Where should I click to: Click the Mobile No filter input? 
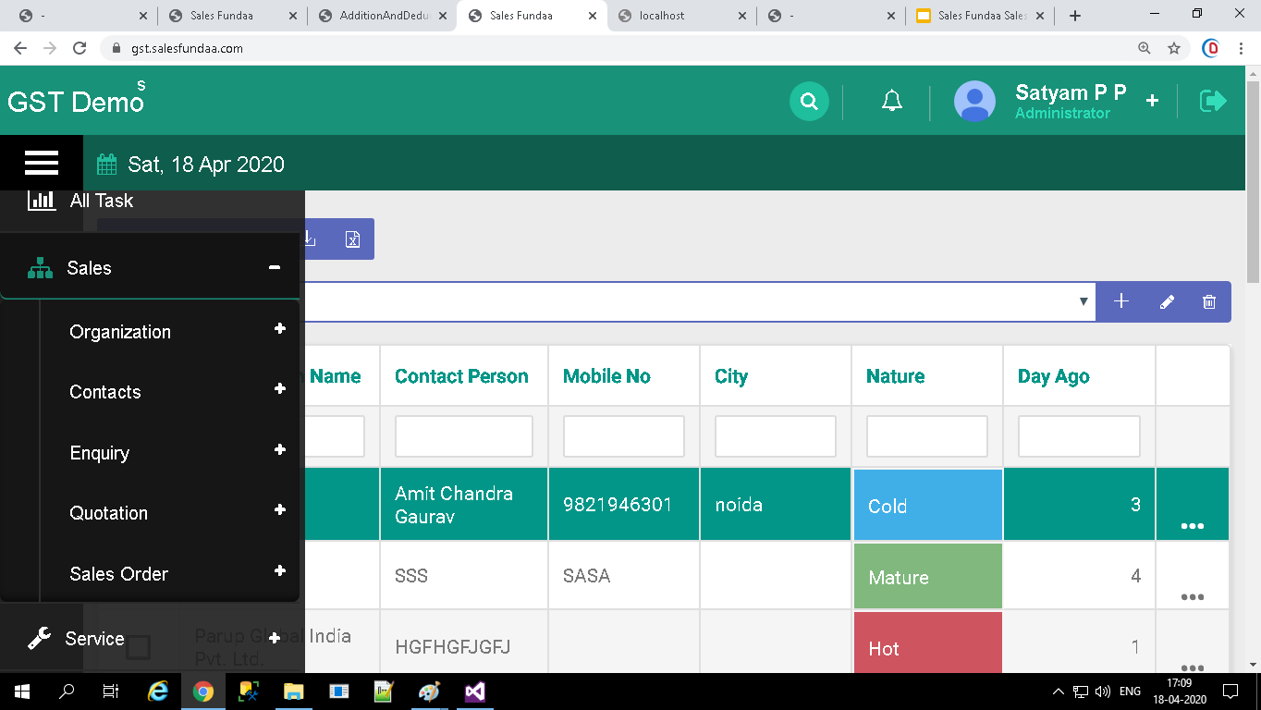click(623, 436)
